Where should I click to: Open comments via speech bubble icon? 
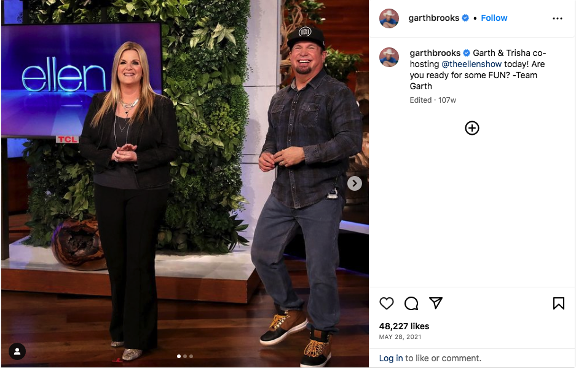pyautogui.click(x=411, y=303)
